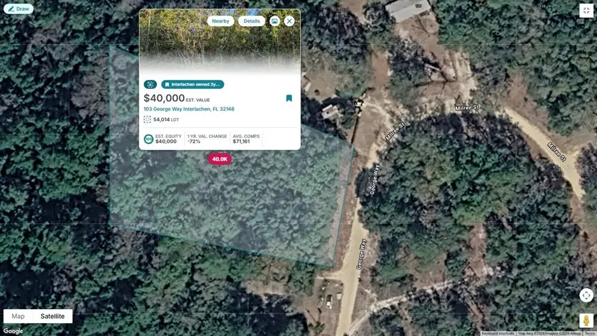Click the 40.0K price map marker
Viewport: 597px width, 336px height.
coord(219,159)
